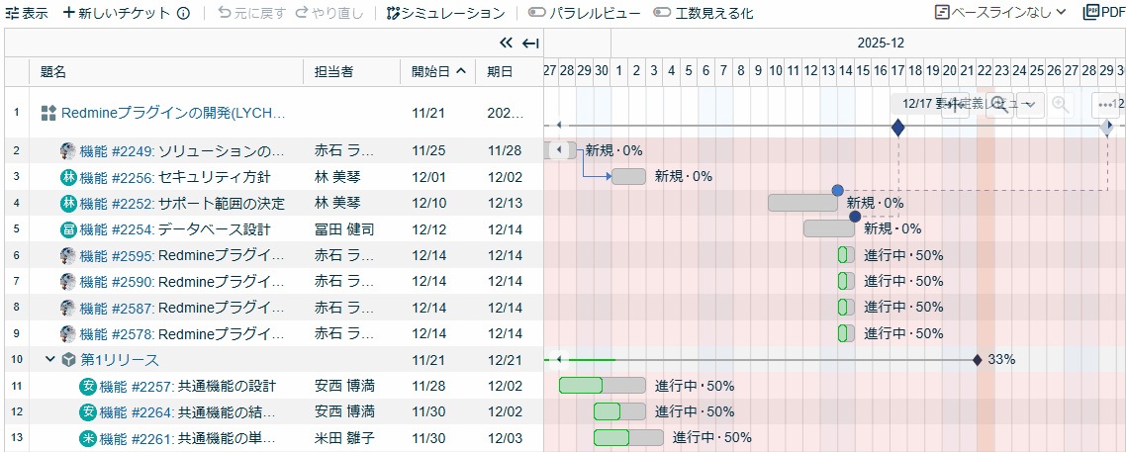Screen dimensions: 1126x452
Task: Click やり直し redo button
Action: (329, 13)
